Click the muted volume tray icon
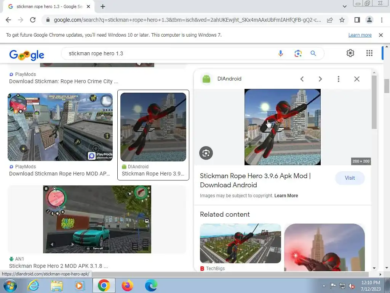The width and height of the screenshot is (390, 293). 352,286
